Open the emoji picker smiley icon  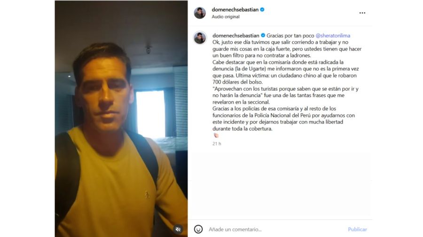coord(198,229)
